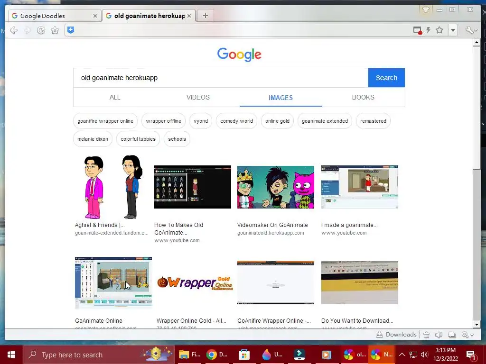Screen dimensions: 486x364
Task: Click the blue shield icon in address bar
Action: [71, 30]
